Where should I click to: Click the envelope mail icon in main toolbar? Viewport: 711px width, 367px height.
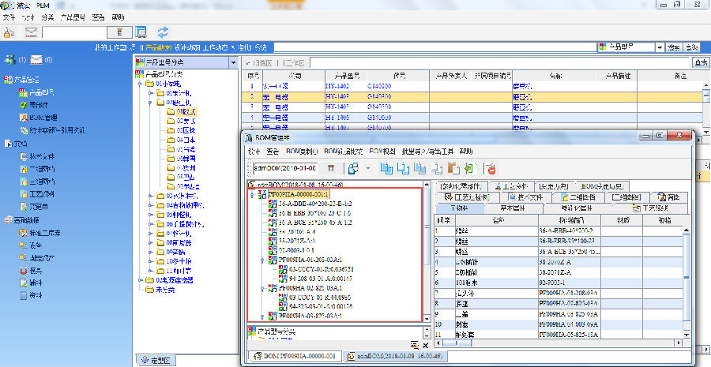(32, 32)
